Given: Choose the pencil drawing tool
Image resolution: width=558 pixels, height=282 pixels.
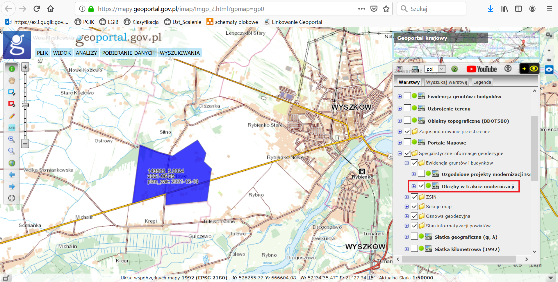Looking at the screenshot, I should click(x=12, y=116).
